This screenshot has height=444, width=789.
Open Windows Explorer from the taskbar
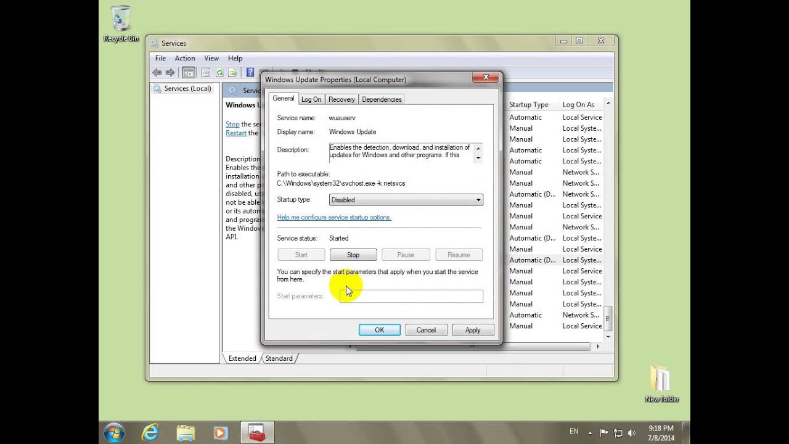click(186, 432)
